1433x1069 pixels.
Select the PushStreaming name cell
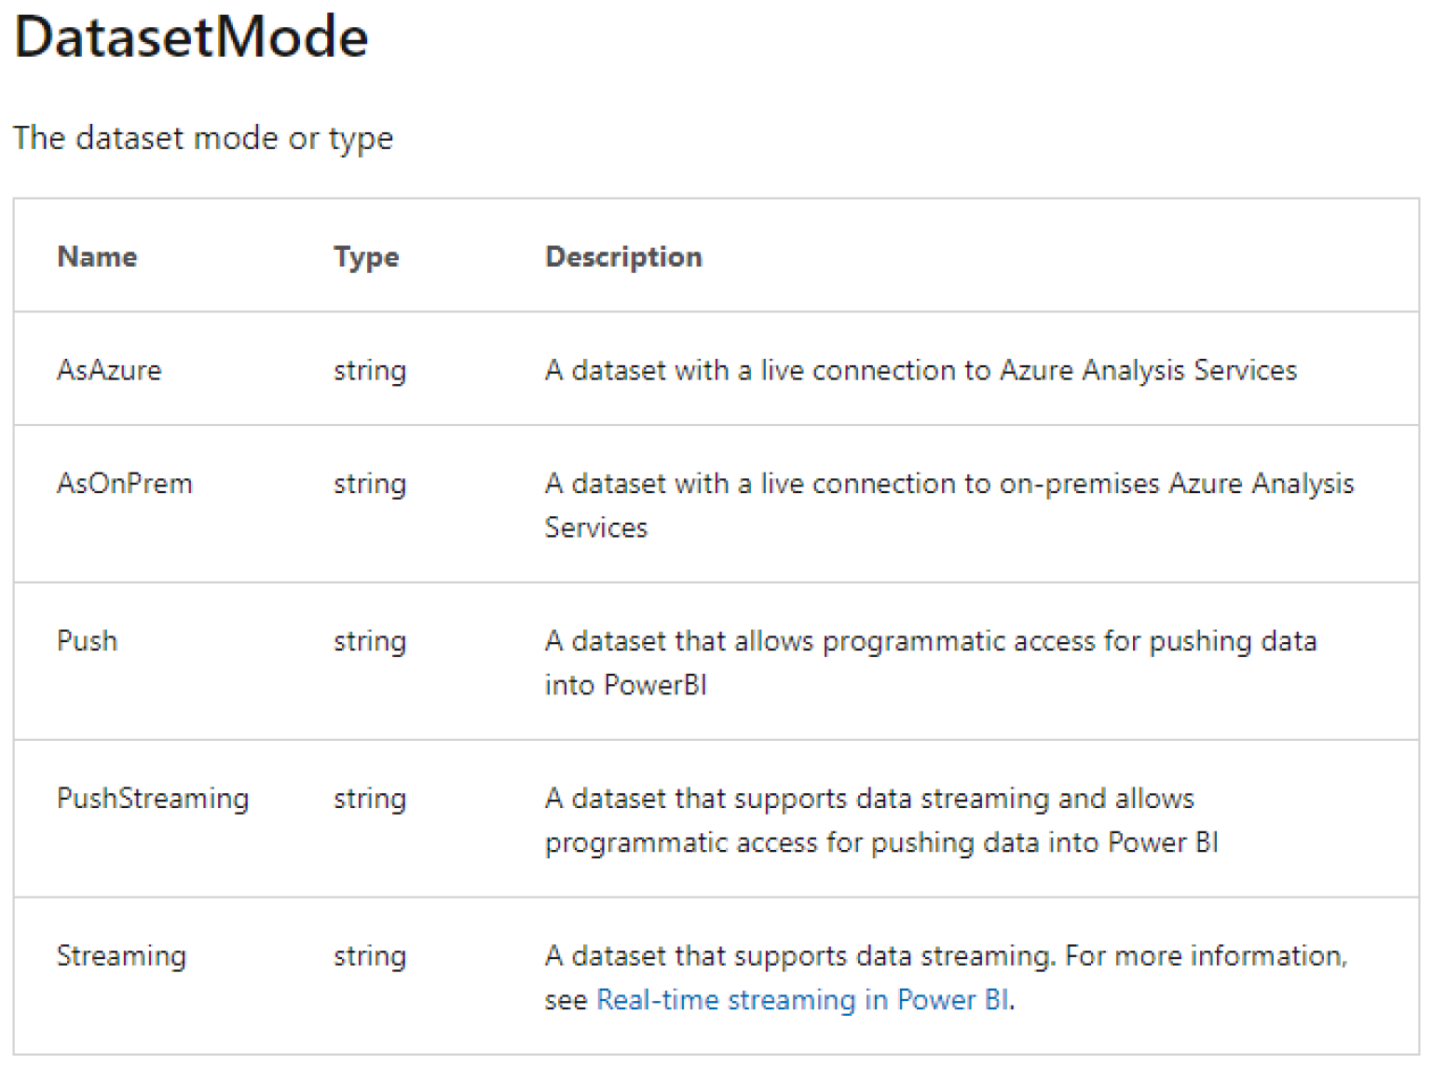[153, 799]
